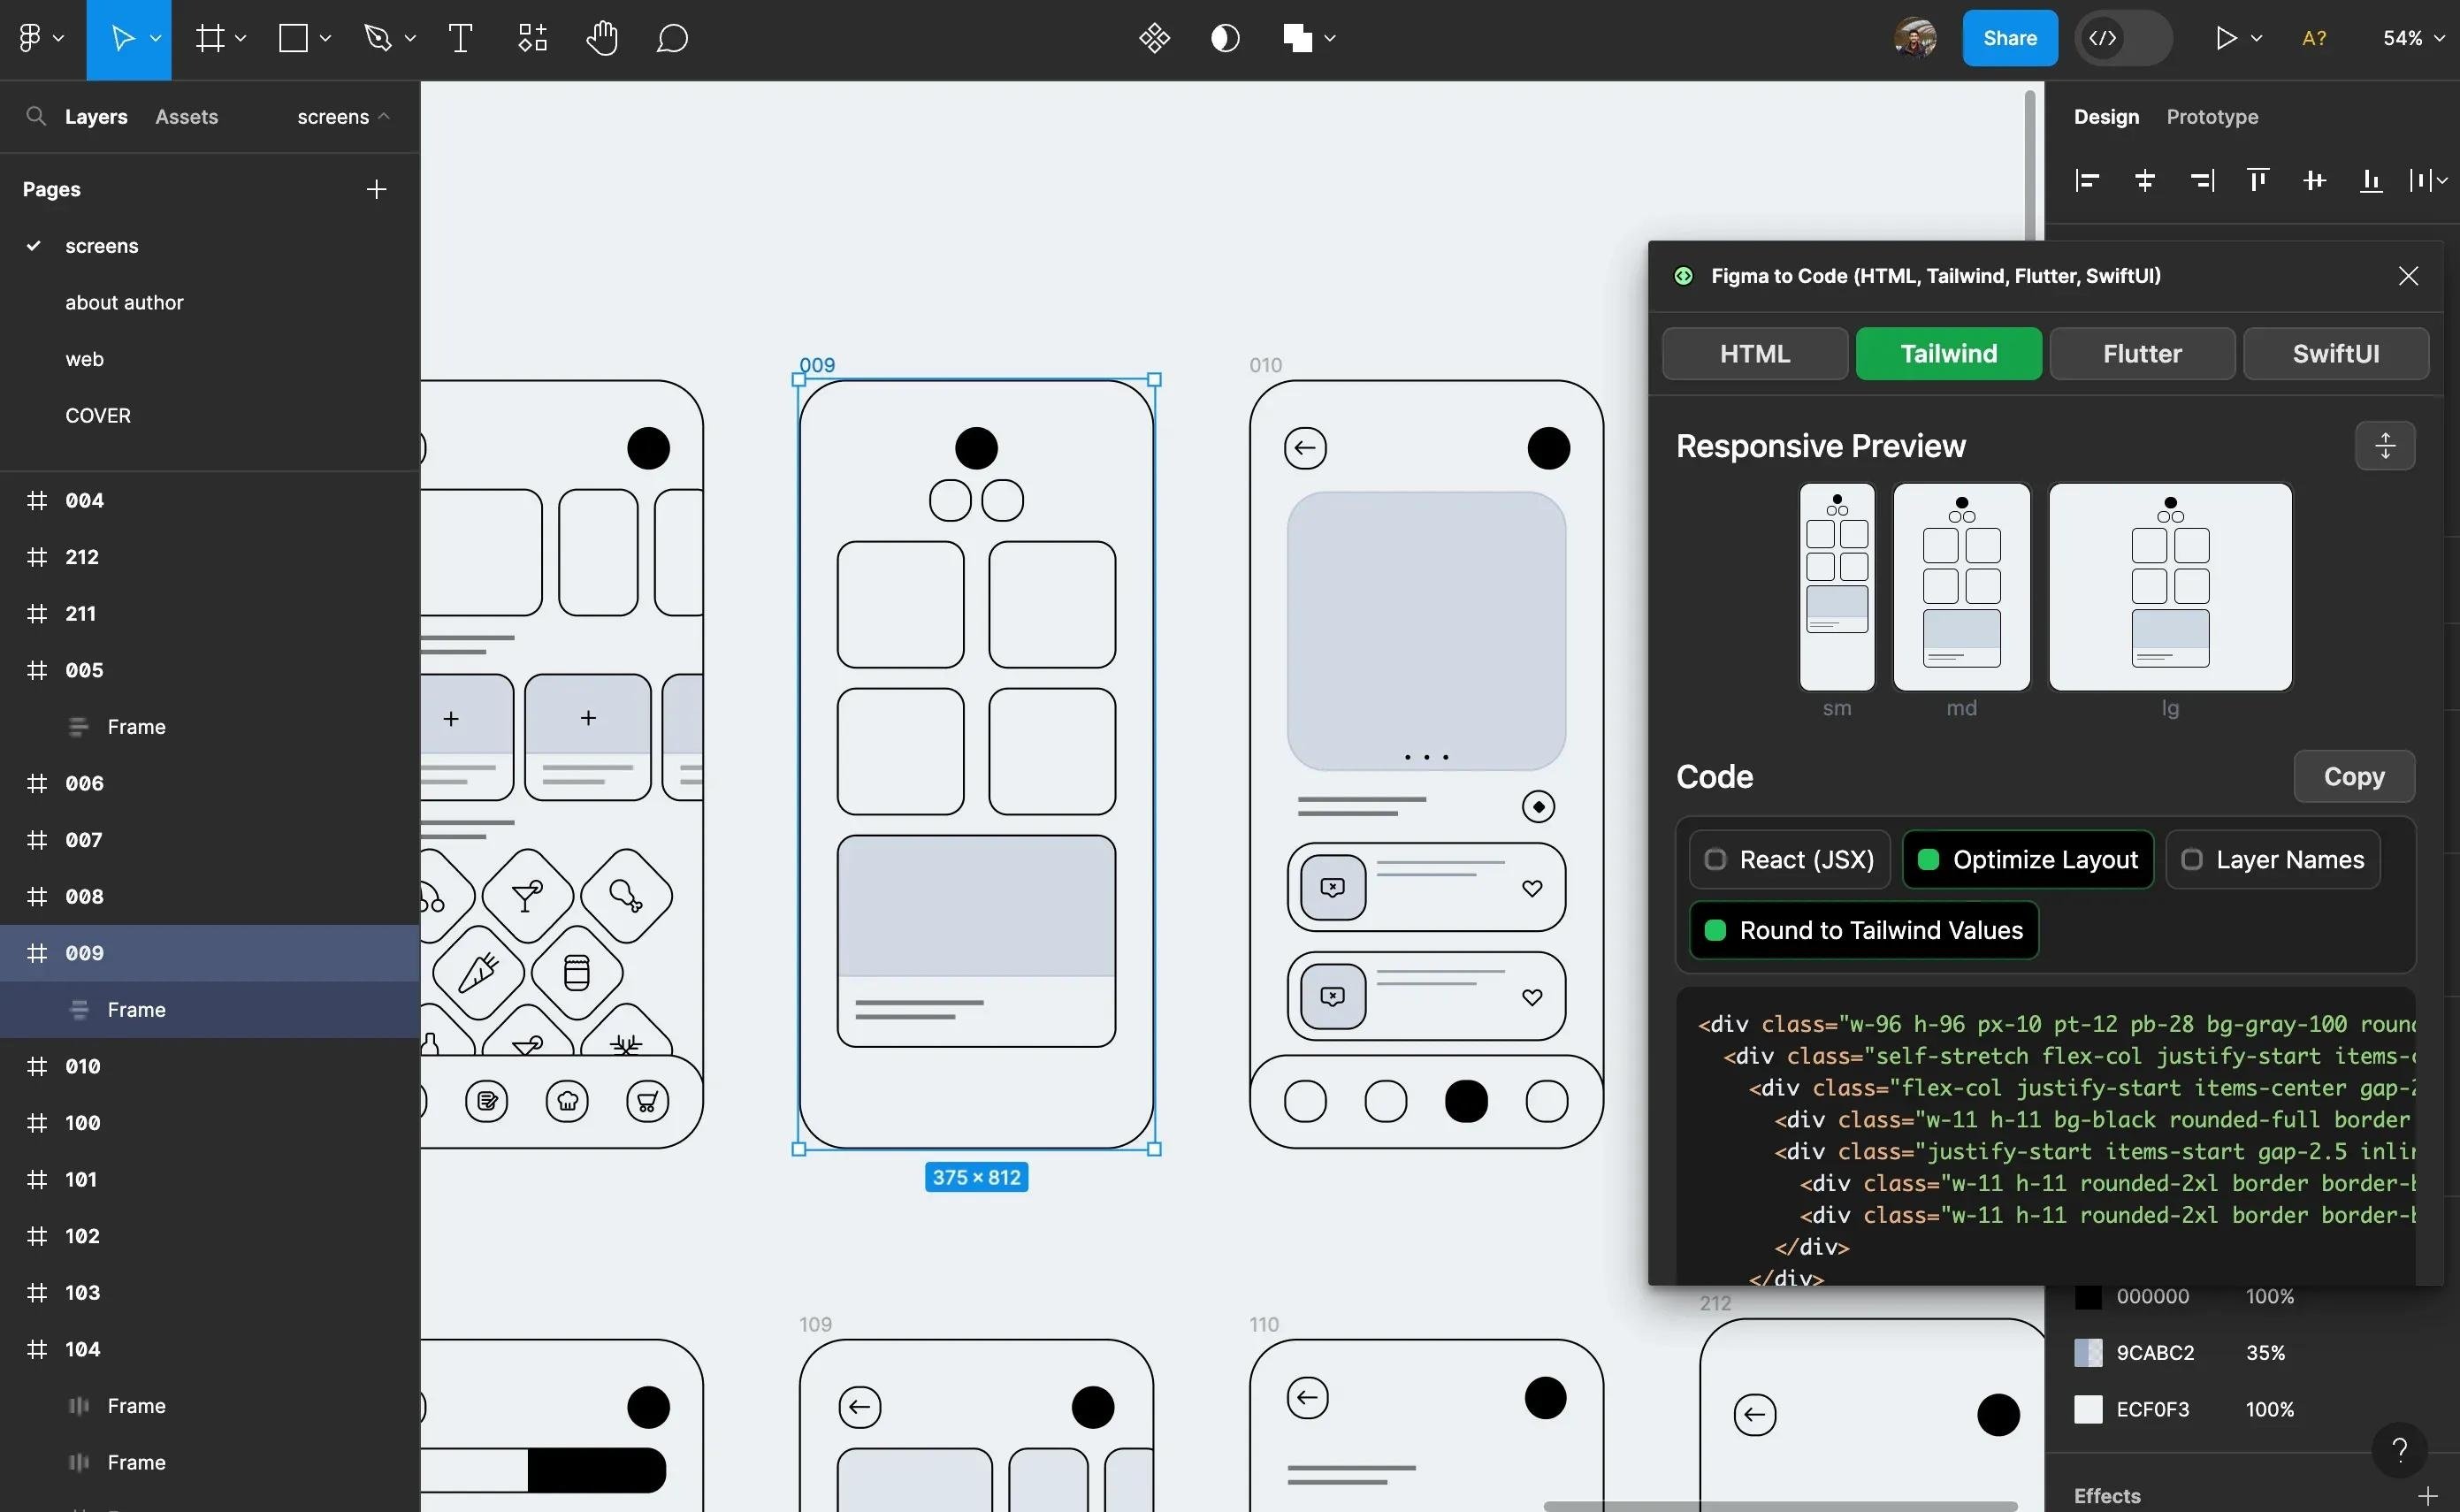Click the Share button
This screenshot has height=1512, width=2460.
click(x=2009, y=38)
